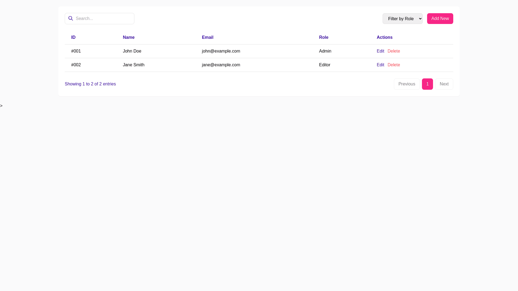
Task: Go to the Next page
Action: tap(444, 84)
